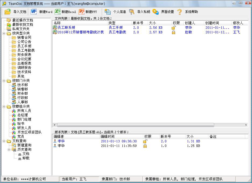Click the lock icon beside version 1.0

click(x=145, y=146)
